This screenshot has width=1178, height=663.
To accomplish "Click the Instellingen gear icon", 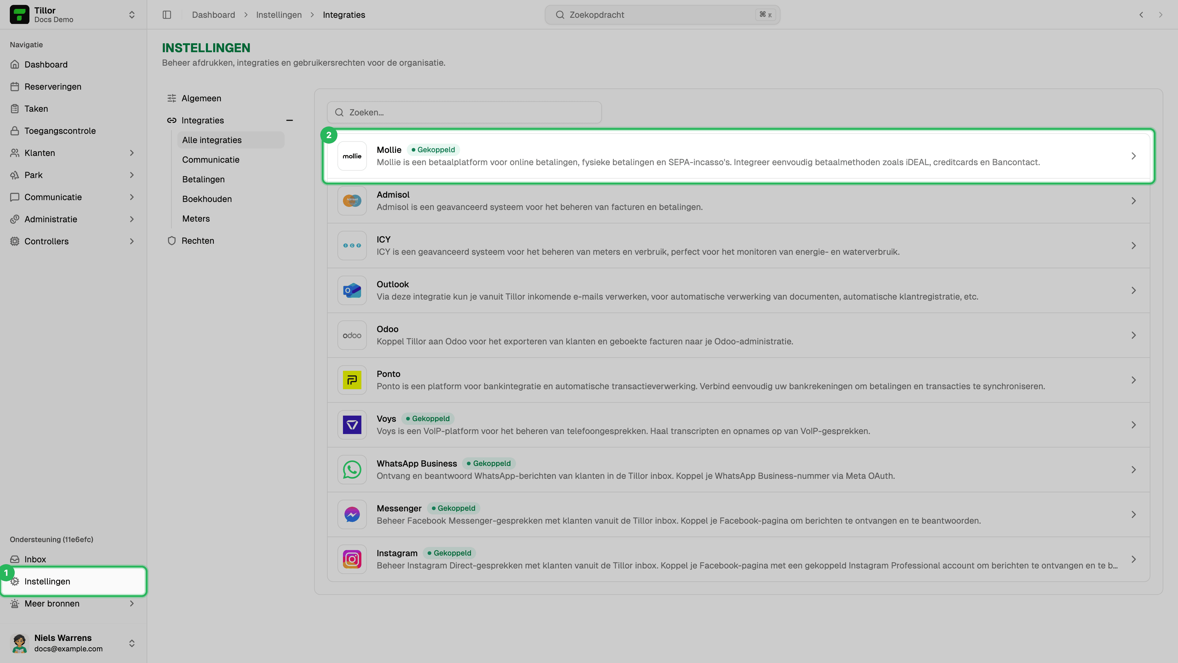I will [x=15, y=582].
